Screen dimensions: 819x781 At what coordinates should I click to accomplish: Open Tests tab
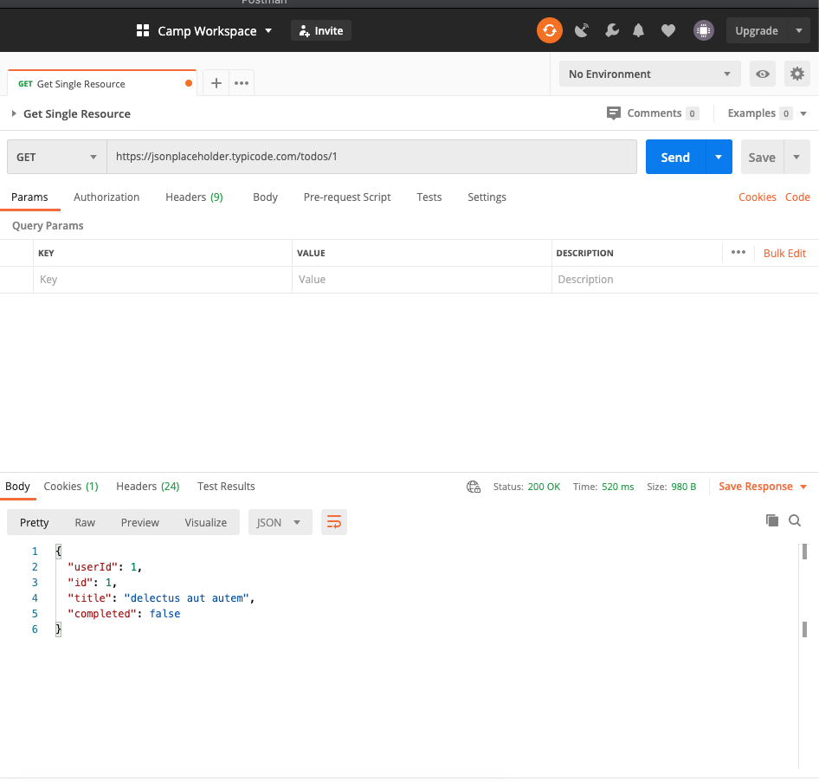tap(429, 197)
